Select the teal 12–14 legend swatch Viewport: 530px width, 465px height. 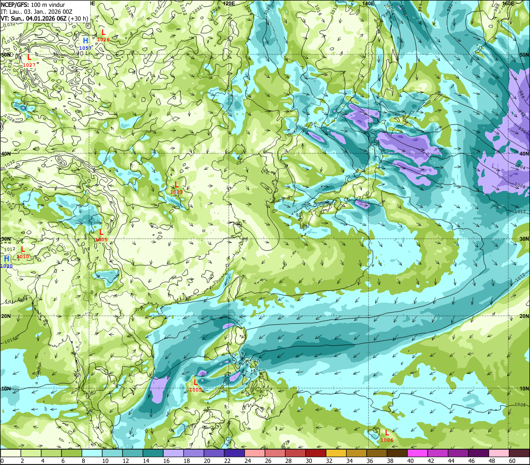pos(133,453)
